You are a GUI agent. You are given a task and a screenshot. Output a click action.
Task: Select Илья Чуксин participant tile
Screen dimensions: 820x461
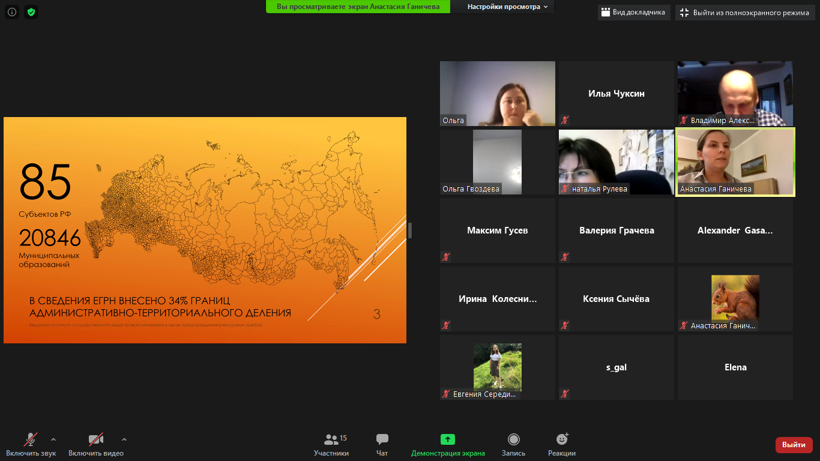coord(617,94)
